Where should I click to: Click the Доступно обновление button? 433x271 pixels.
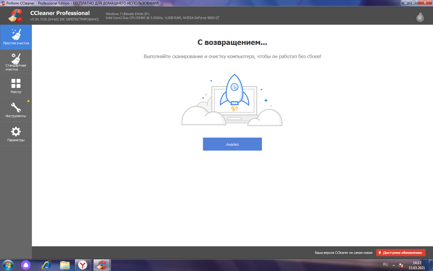[x=401, y=253]
